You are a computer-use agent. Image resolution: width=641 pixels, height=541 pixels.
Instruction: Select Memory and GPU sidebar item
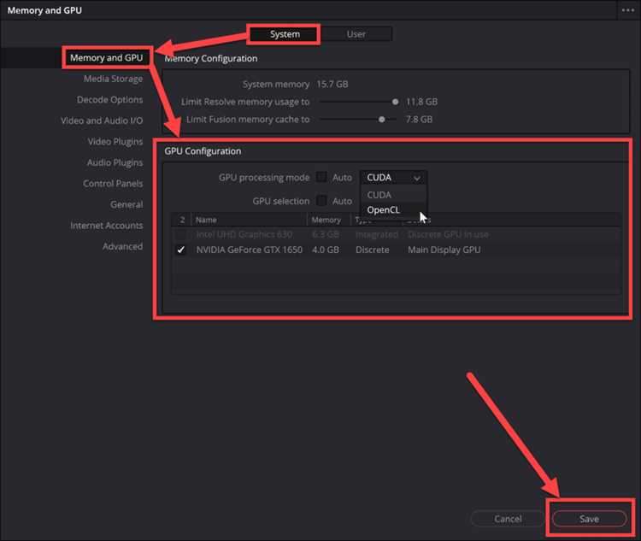[106, 57]
